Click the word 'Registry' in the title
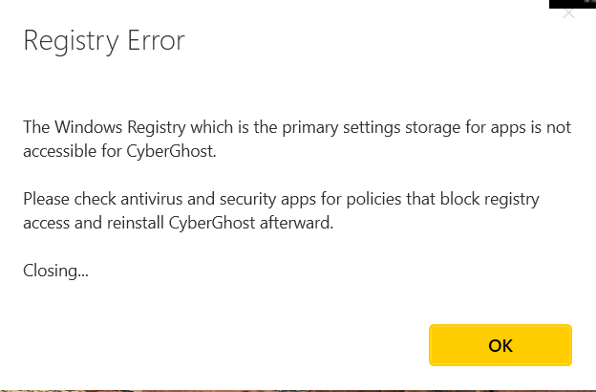This screenshot has height=392, width=596. click(x=67, y=41)
